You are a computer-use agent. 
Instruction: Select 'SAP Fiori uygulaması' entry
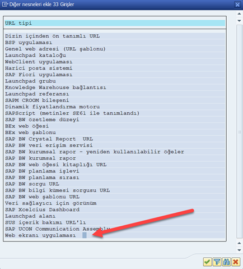[115, 75]
